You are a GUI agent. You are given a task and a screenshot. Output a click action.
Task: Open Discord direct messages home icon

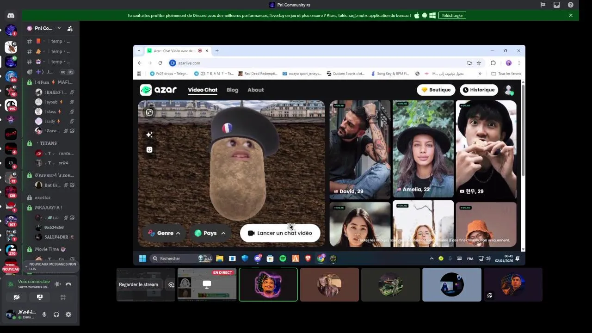click(x=11, y=16)
